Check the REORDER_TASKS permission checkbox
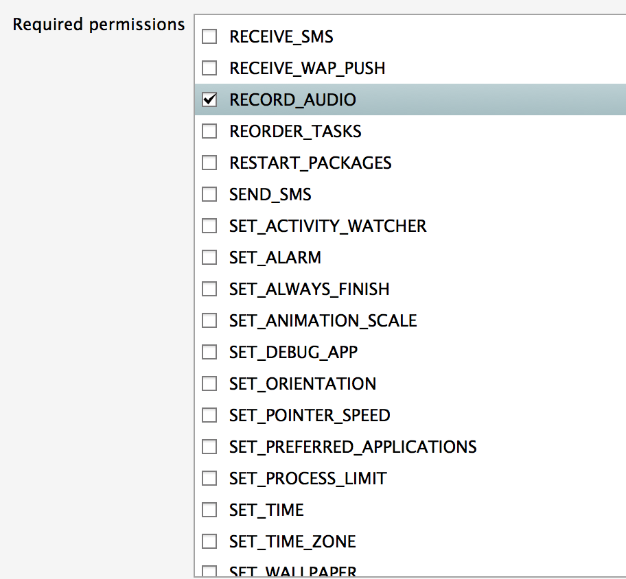The height and width of the screenshot is (579, 626). coord(209,131)
